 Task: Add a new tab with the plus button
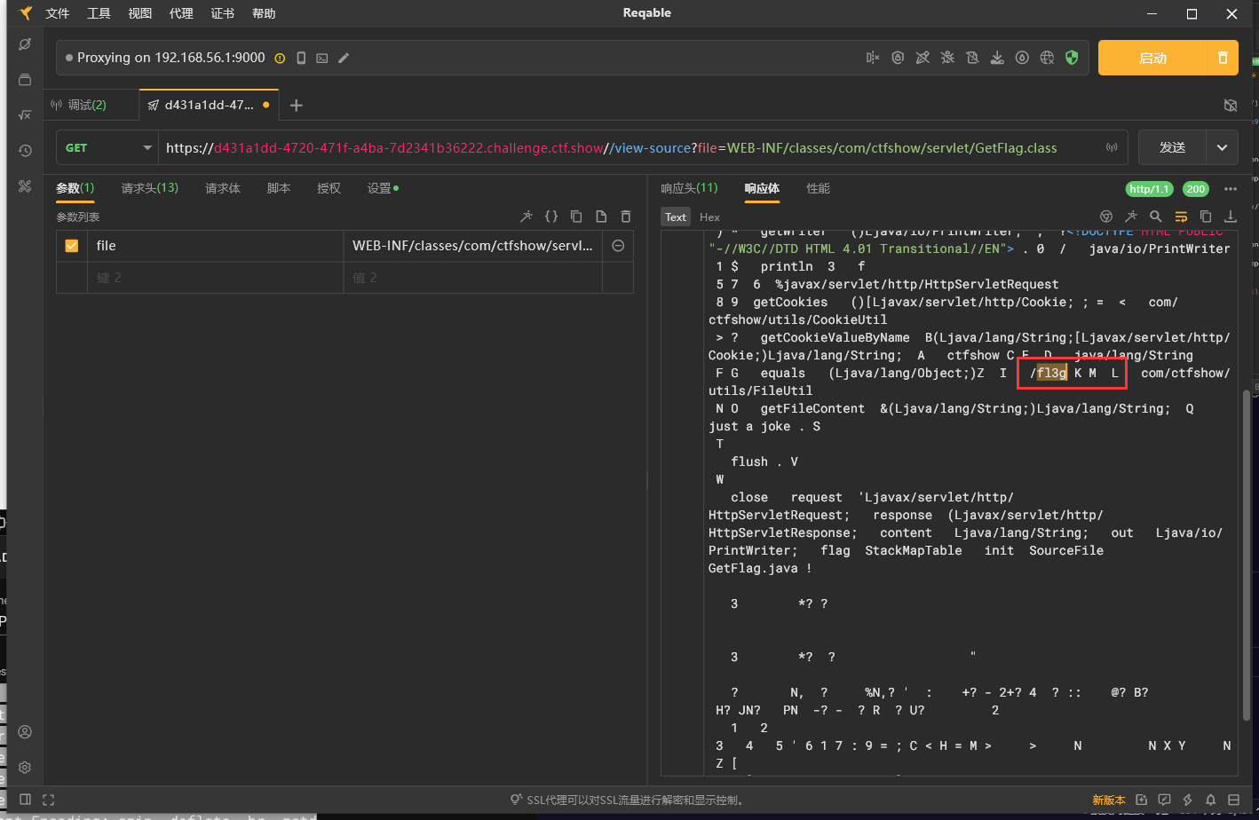pyautogui.click(x=297, y=105)
